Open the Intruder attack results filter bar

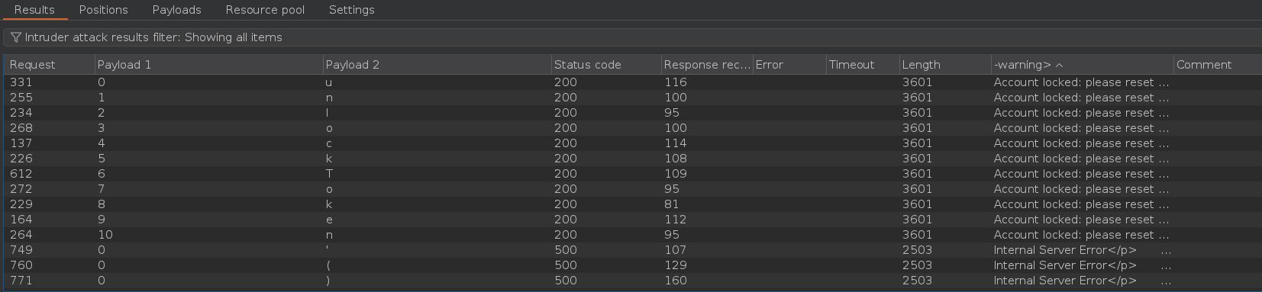(x=632, y=37)
